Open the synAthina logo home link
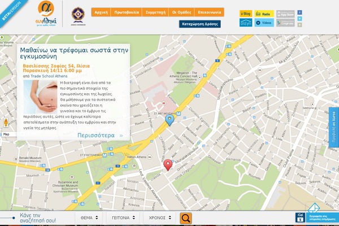This screenshot has height=226, width=339. (x=46, y=14)
